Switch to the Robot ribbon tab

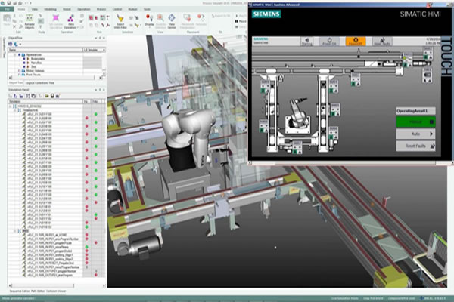click(67, 9)
